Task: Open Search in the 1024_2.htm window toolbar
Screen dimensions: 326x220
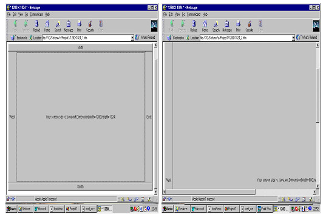Action: tap(216, 26)
